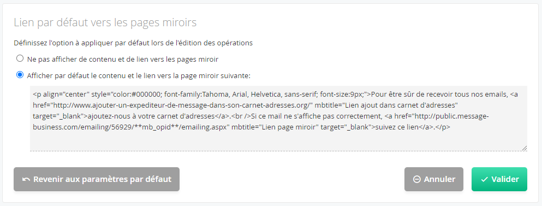Confirm settings with the Valider button

click(x=499, y=179)
